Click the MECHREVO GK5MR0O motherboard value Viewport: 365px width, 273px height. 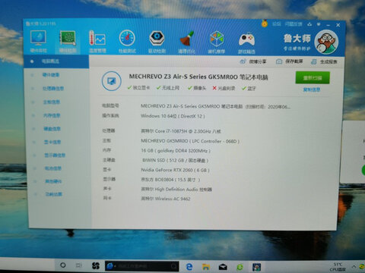coord(190,141)
